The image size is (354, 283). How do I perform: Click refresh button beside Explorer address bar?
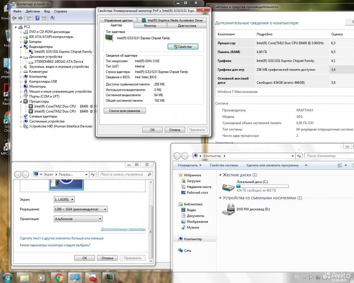point(299,156)
